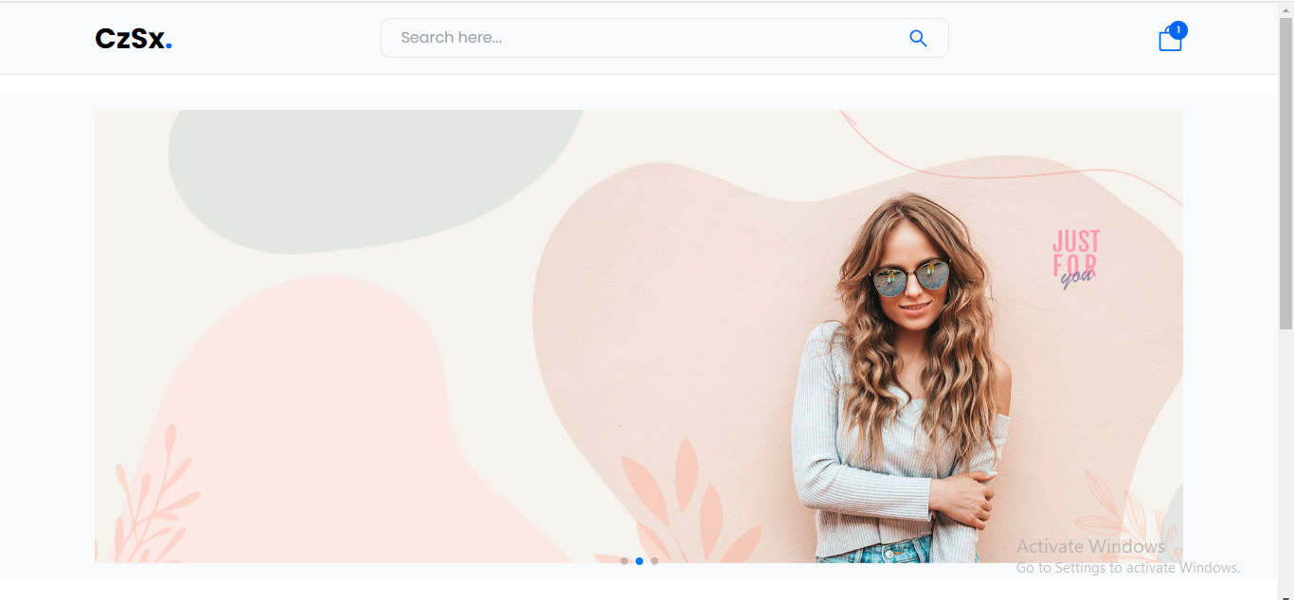Click the cart badge showing 1
The image size is (1294, 600).
click(1178, 30)
